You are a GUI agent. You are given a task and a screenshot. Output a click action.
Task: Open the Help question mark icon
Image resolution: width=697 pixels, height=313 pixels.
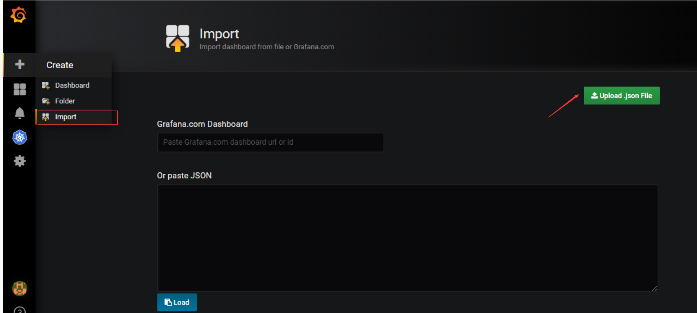(20, 310)
